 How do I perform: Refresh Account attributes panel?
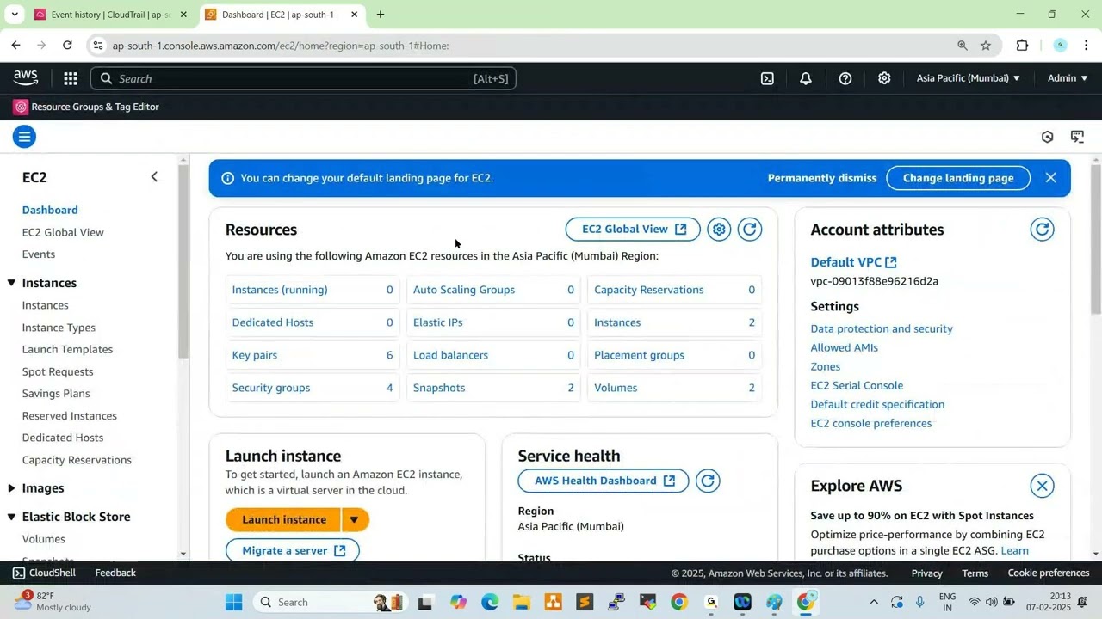tap(1042, 230)
